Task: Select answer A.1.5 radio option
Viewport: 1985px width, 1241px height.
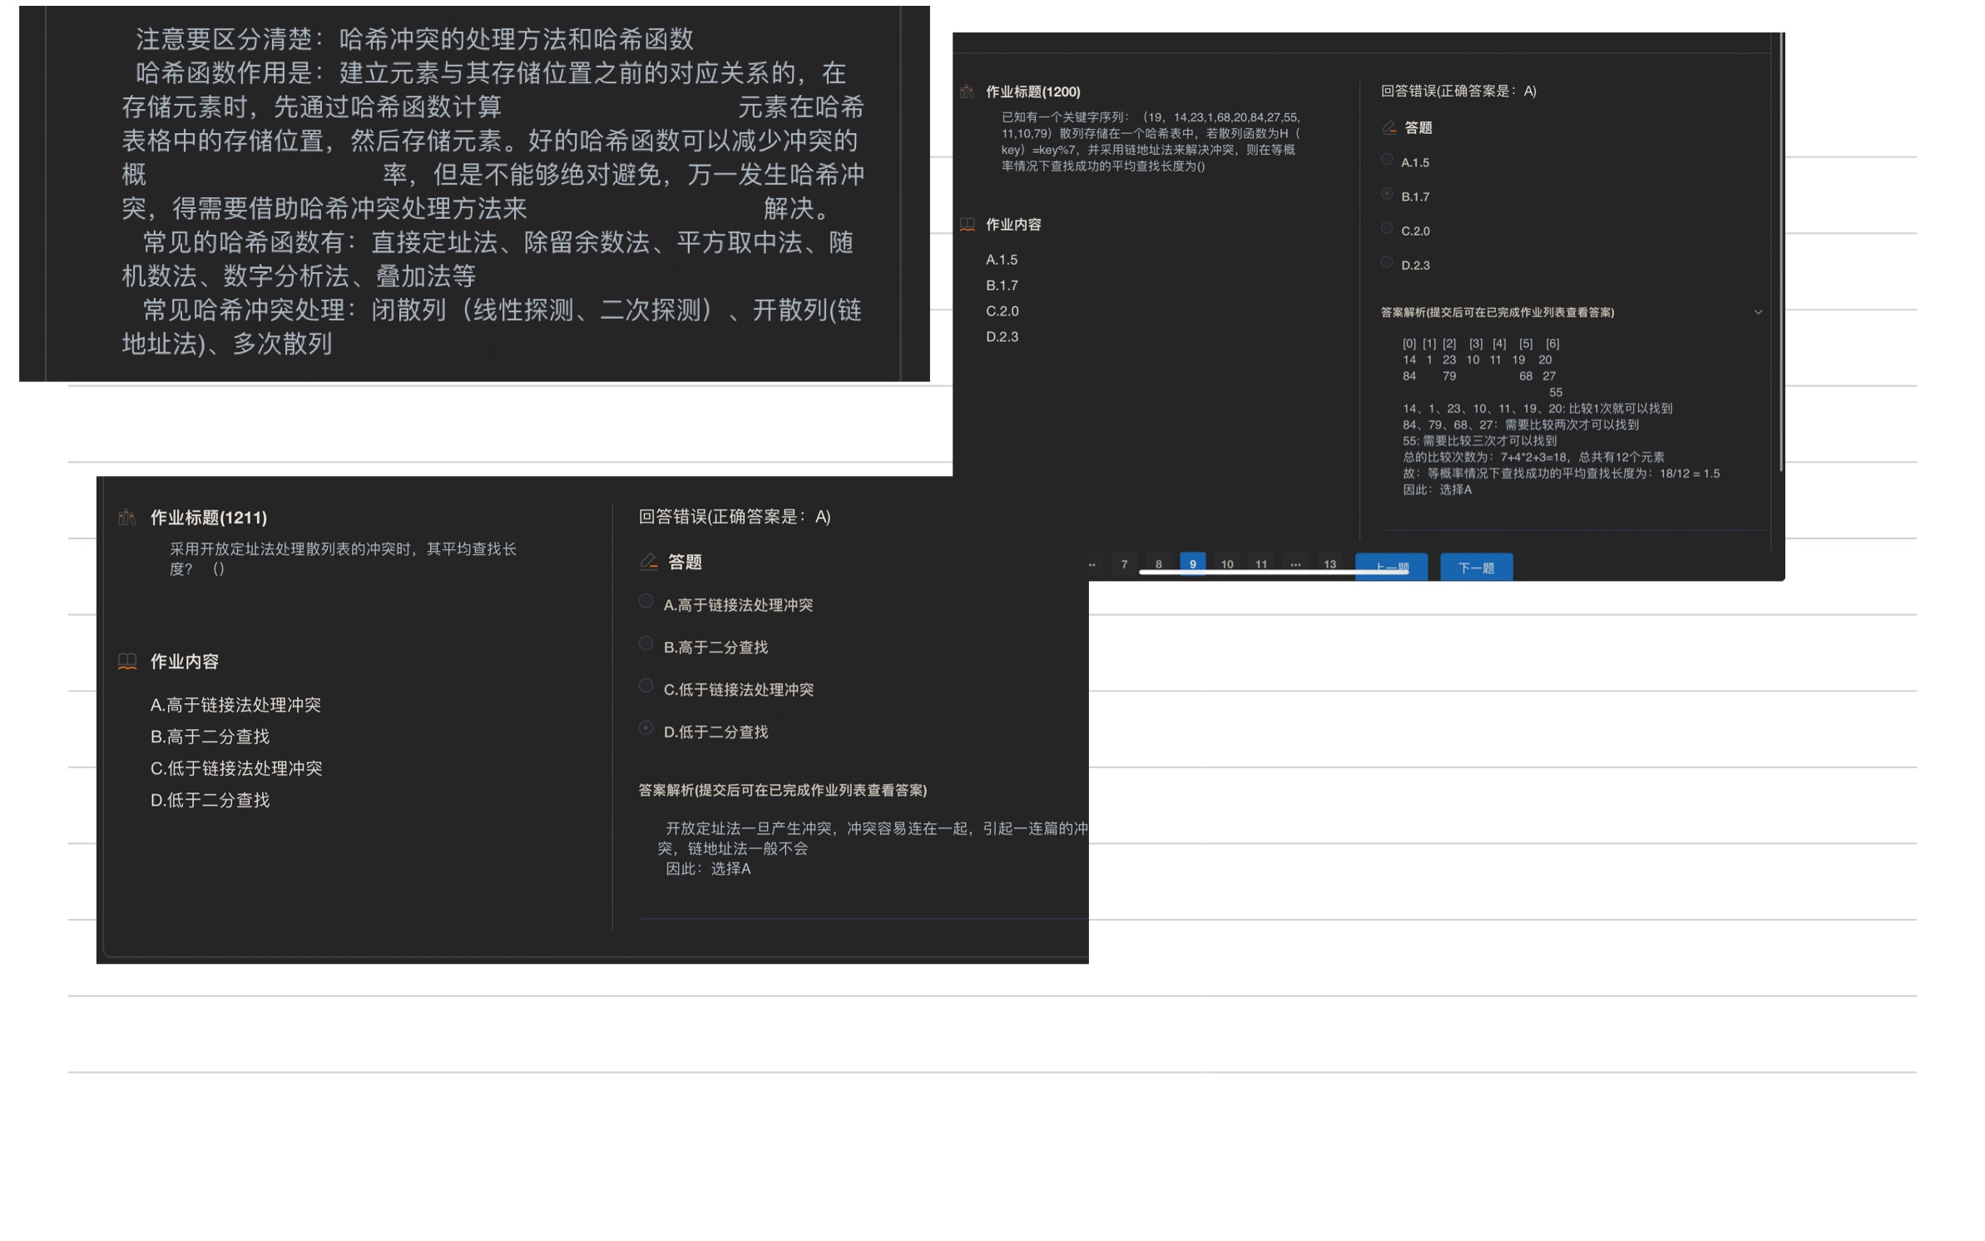Action: tap(1387, 159)
